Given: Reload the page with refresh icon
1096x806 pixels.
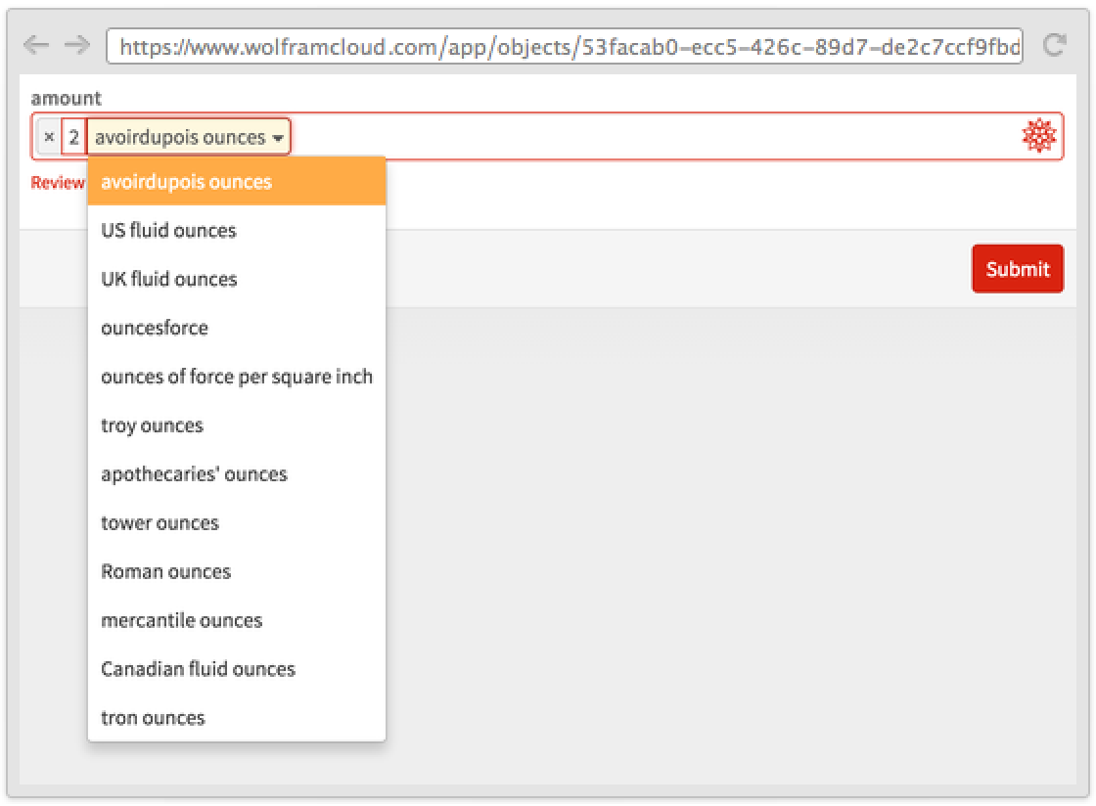Looking at the screenshot, I should [1054, 45].
